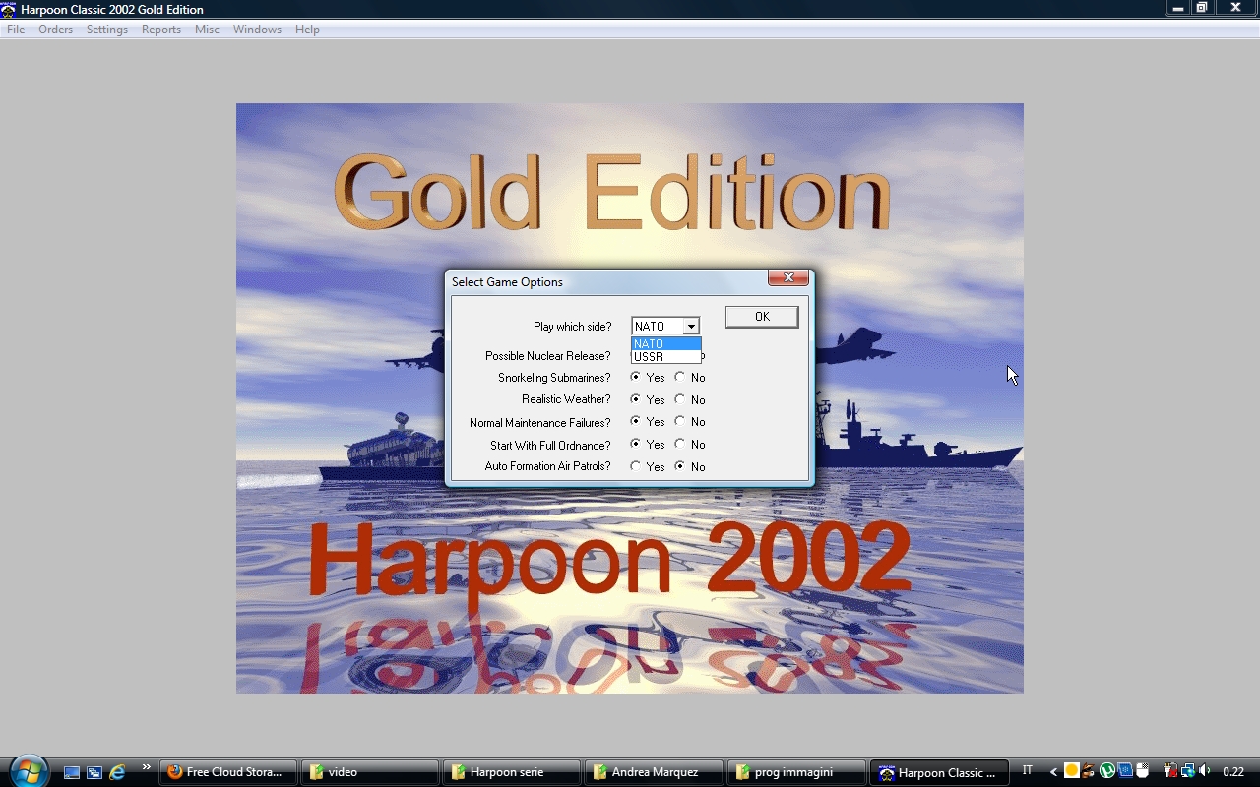Launch Internet Explorer from quick launch
The width and height of the screenshot is (1260, 787).
pyautogui.click(x=117, y=772)
